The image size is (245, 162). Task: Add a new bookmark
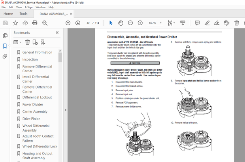pyautogui.click(x=35, y=42)
